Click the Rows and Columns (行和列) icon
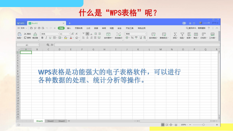 [204, 34]
